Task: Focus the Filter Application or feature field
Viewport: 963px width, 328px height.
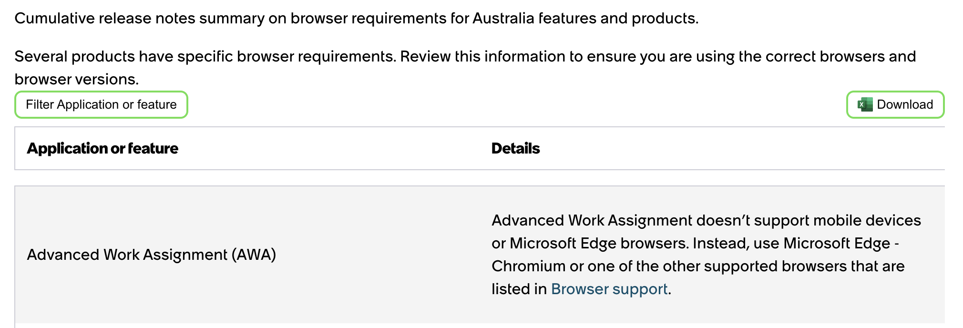Action: click(x=101, y=104)
